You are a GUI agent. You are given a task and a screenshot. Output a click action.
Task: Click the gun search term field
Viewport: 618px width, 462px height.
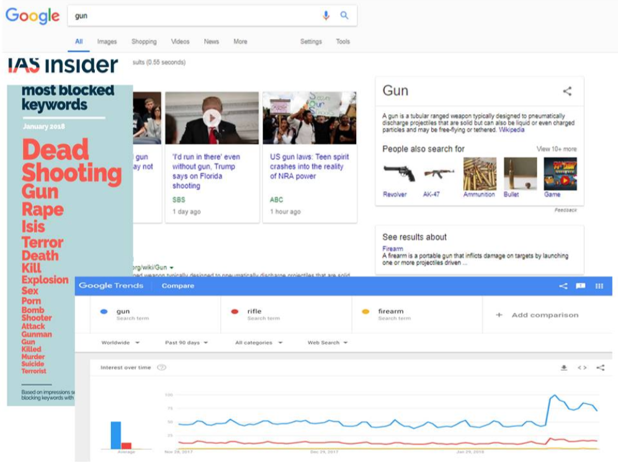155,314
